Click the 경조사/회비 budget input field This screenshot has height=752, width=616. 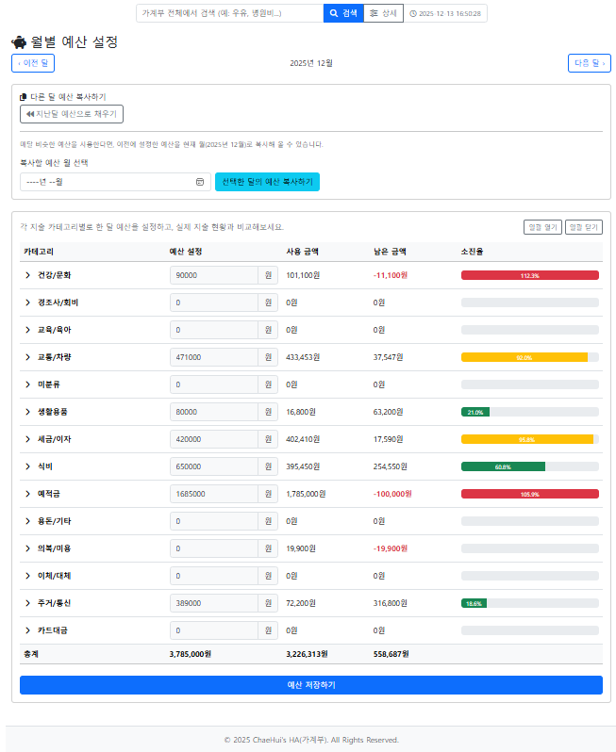213,302
